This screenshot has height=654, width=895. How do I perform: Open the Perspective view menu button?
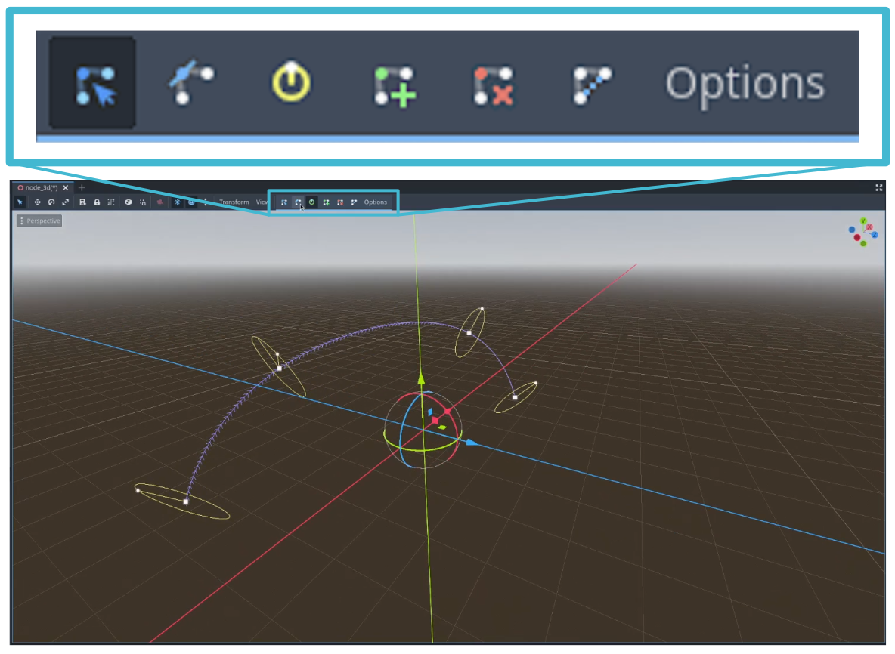pyautogui.click(x=39, y=221)
